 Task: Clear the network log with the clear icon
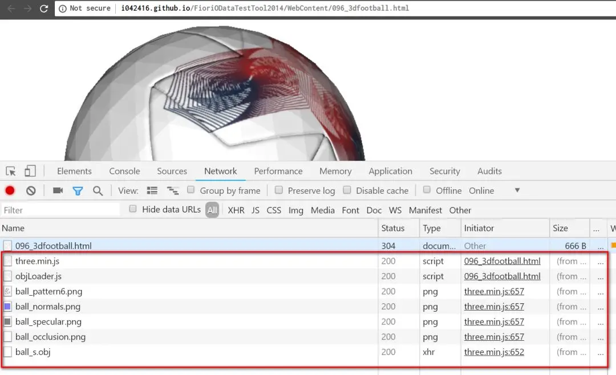tap(31, 191)
